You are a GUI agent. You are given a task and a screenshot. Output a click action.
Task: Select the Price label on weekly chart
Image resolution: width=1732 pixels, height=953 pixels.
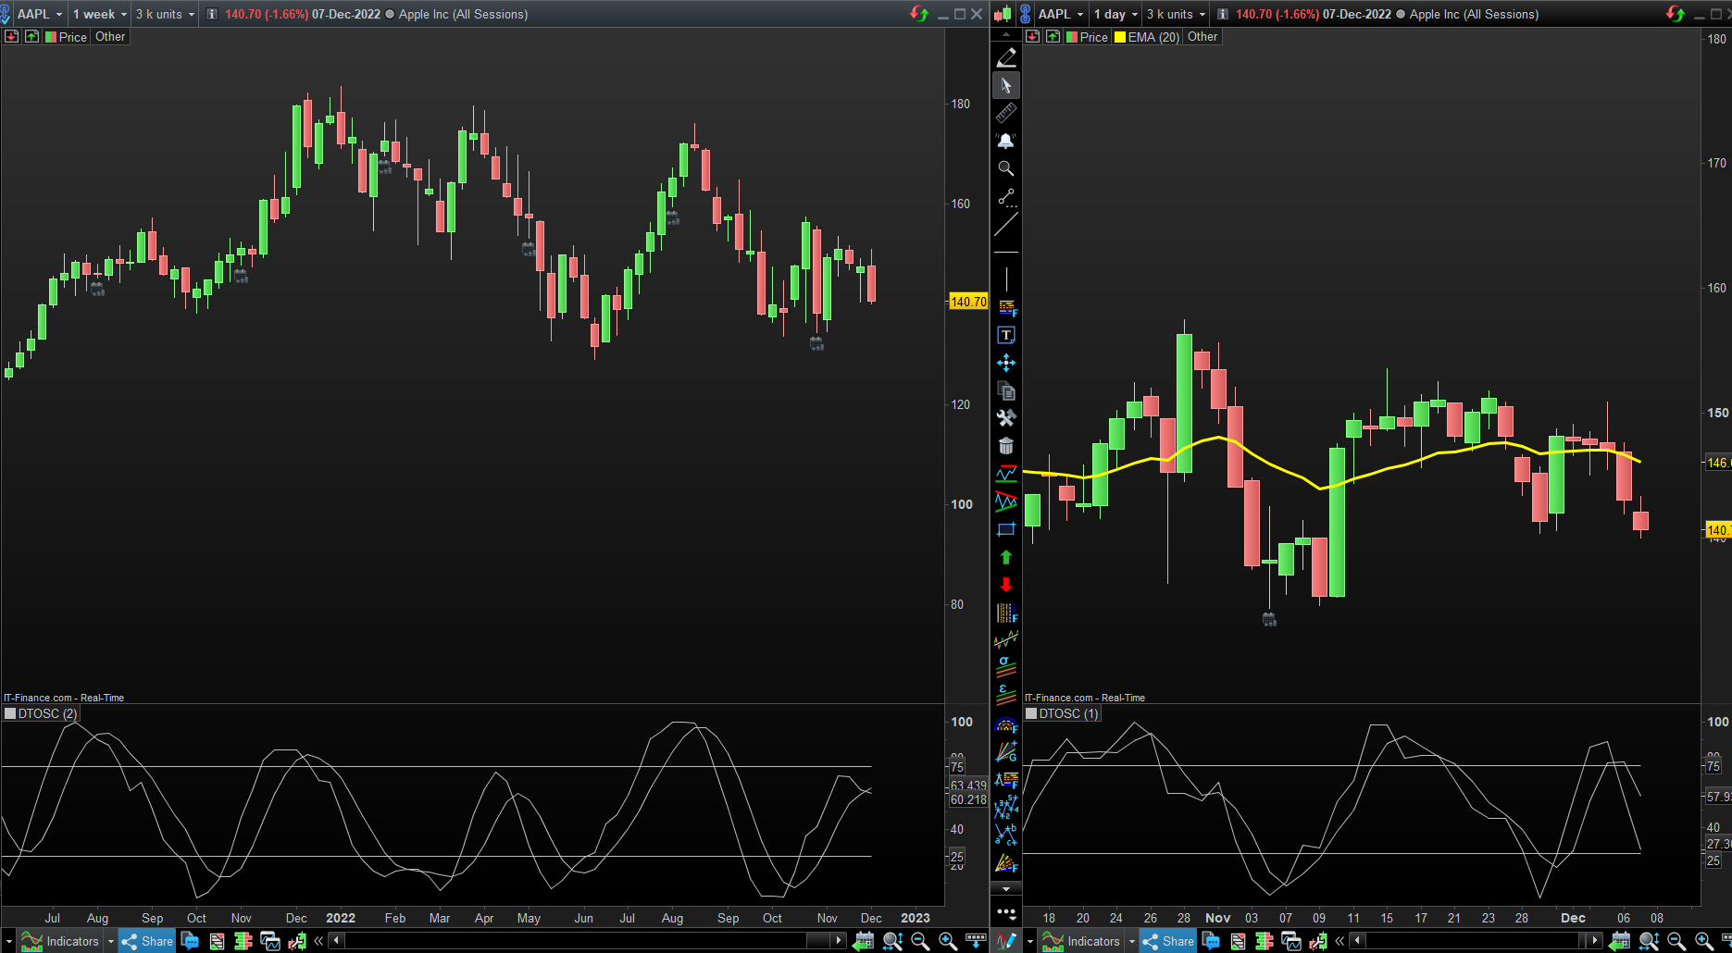click(x=73, y=37)
